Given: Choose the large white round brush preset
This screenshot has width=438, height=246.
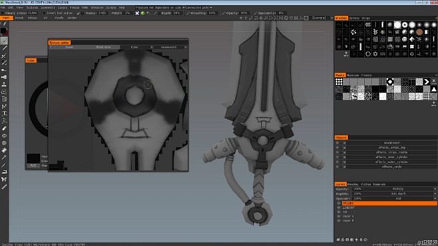Looking at the screenshot, I should coord(397,25).
